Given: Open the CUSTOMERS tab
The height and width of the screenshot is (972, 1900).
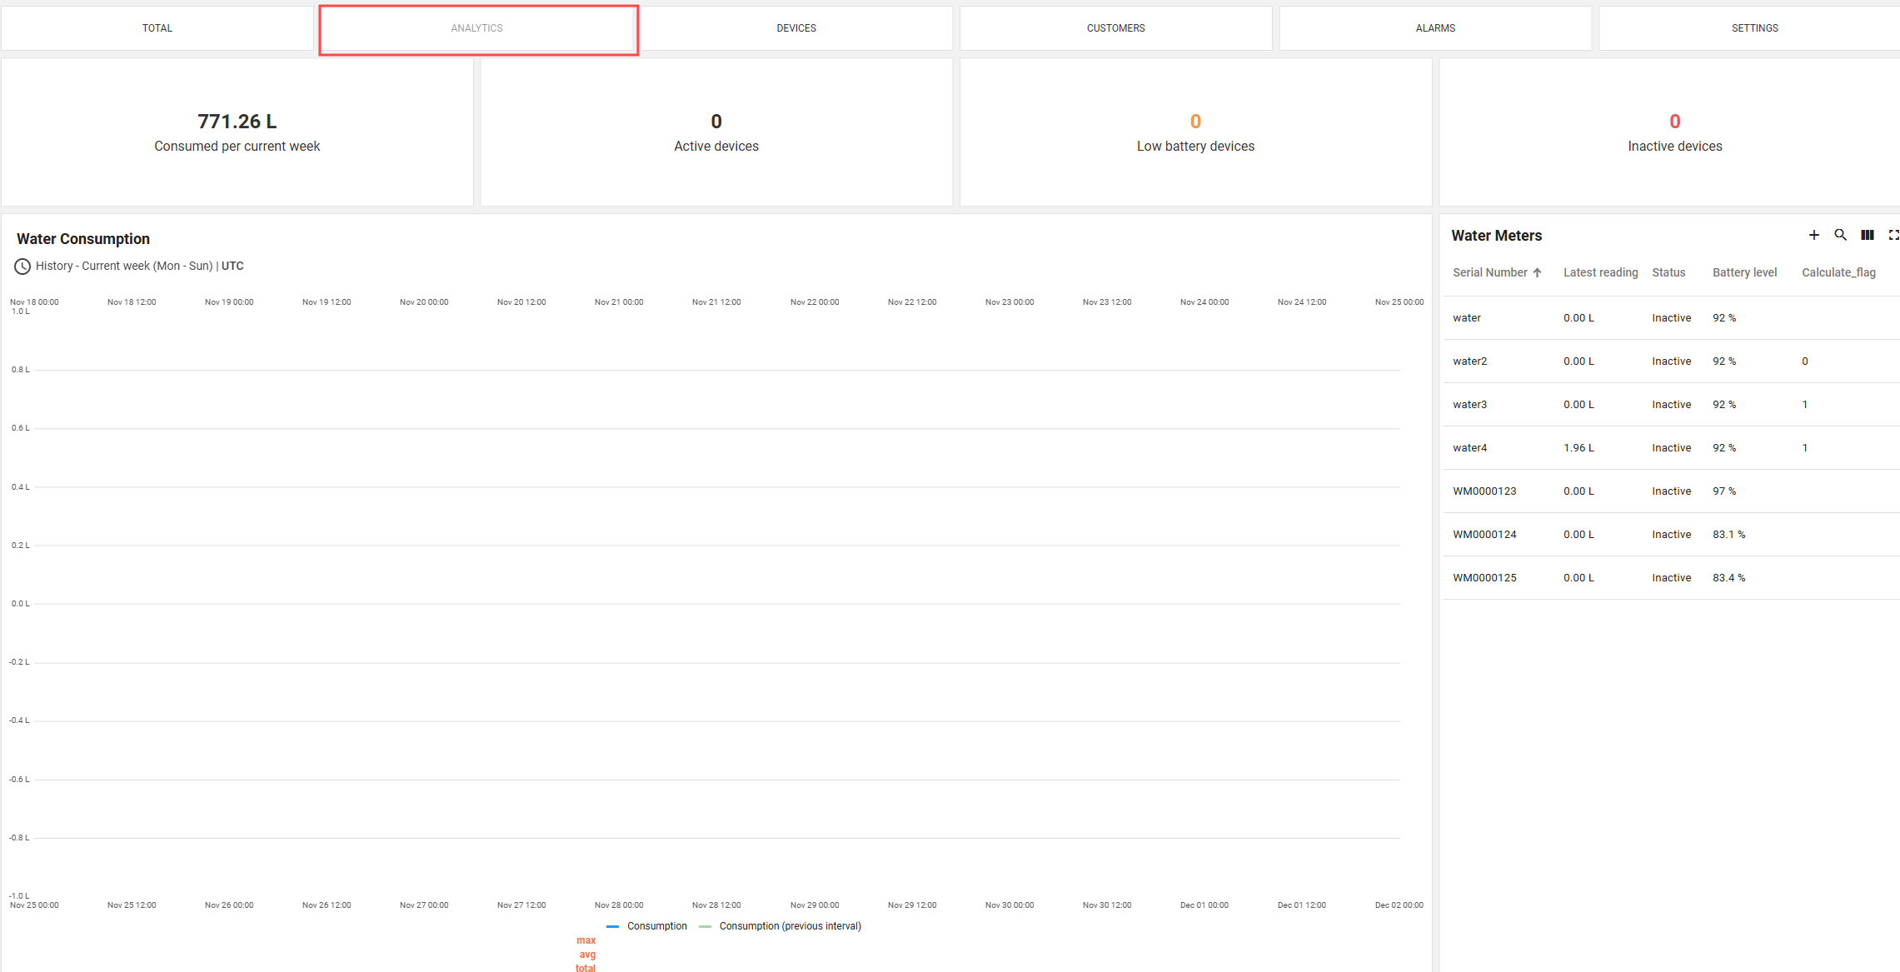Looking at the screenshot, I should click(1115, 28).
